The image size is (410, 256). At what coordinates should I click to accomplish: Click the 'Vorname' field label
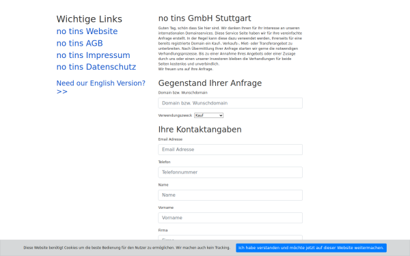pos(166,208)
